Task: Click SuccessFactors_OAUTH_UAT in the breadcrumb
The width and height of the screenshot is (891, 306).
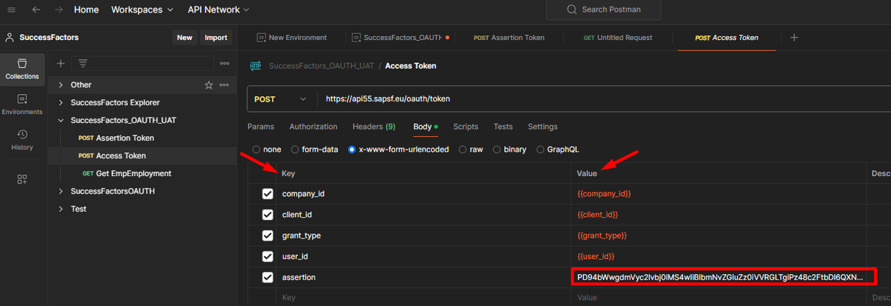Action: click(x=321, y=66)
